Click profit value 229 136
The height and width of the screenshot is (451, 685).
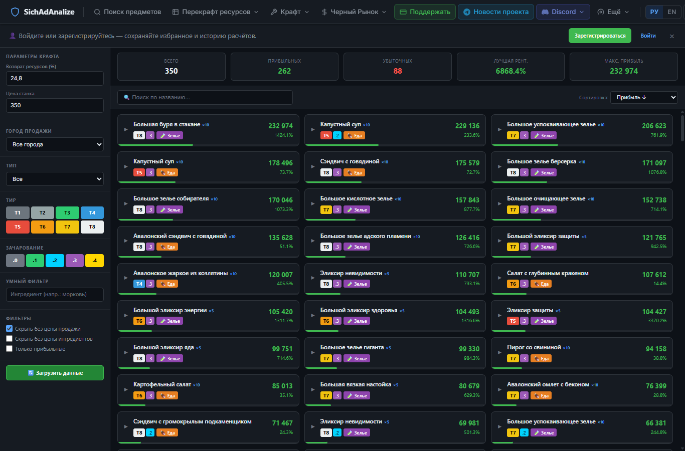pyautogui.click(x=467, y=126)
